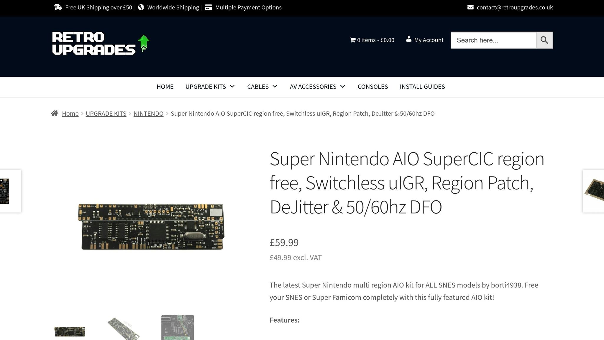Open the HOME menu item
604x340 pixels.
point(165,87)
